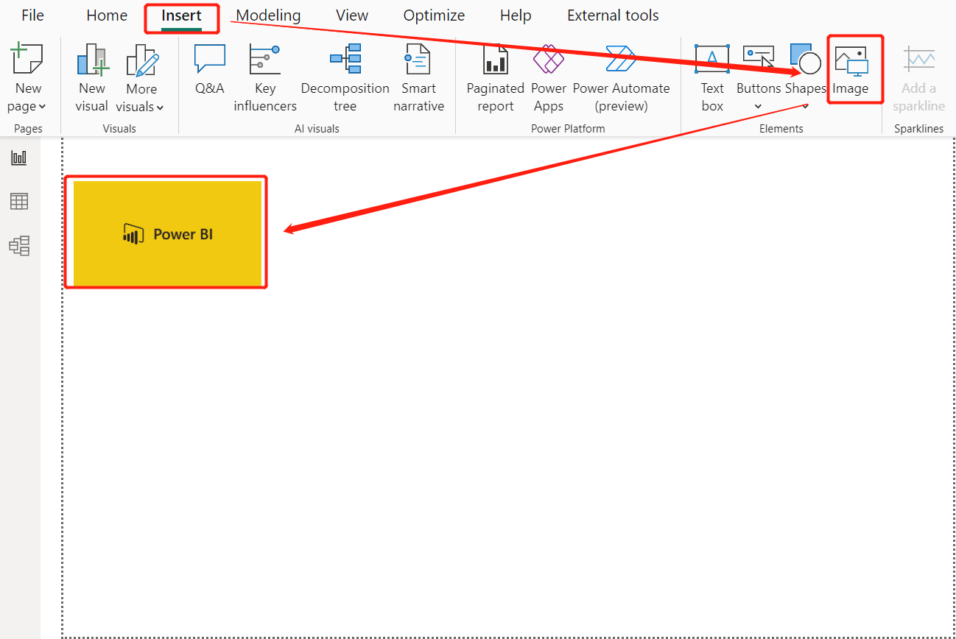This screenshot has height=639, width=956.
Task: Switch to Table view in sidebar
Action: pyautogui.click(x=19, y=201)
